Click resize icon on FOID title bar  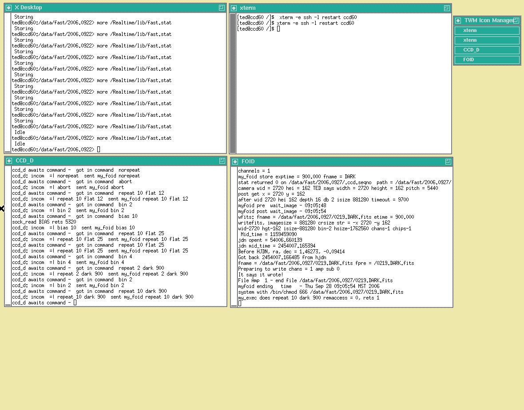pos(448,162)
